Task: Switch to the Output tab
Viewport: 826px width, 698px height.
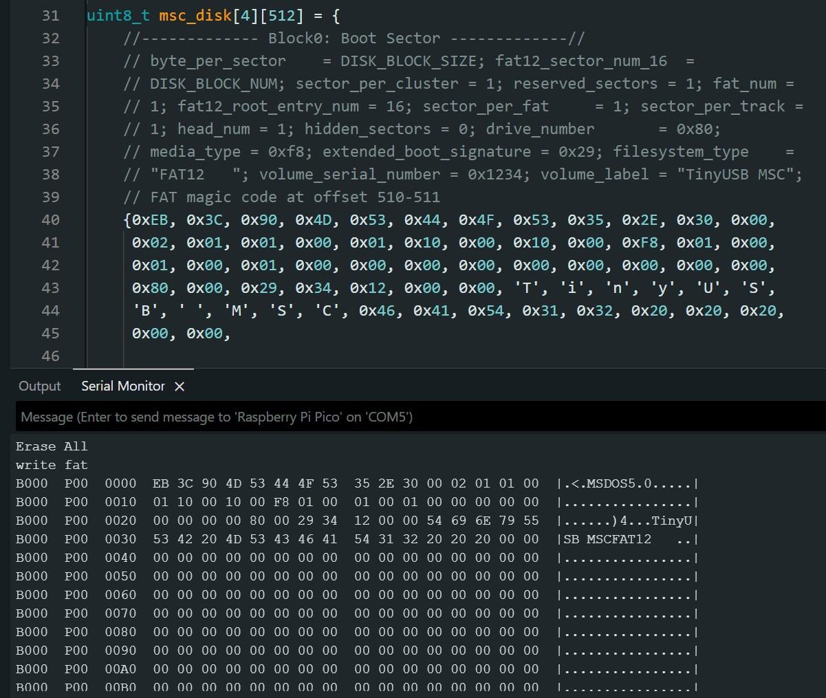Action: (x=40, y=386)
